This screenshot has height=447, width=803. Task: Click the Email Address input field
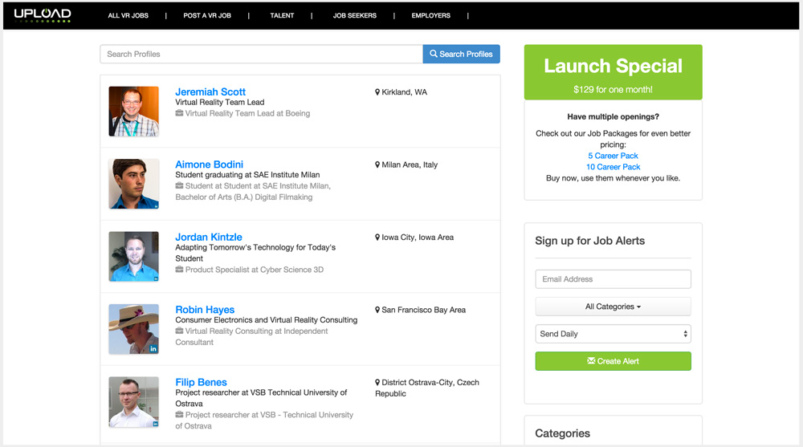(x=613, y=279)
